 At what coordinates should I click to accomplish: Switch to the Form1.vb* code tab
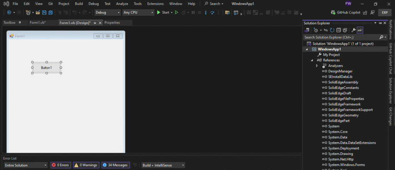tap(38, 23)
